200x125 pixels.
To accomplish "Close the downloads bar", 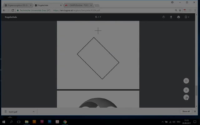I will (196, 111).
